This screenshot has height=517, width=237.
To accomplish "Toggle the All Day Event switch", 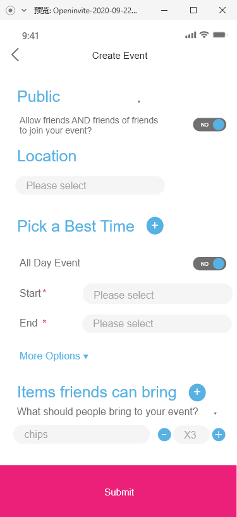I will [210, 264].
